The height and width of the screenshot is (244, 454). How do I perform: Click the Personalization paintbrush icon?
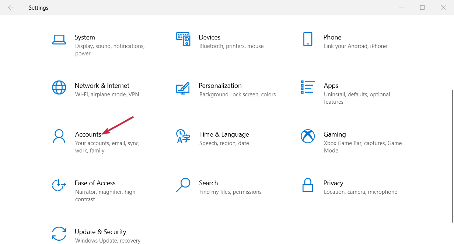pos(183,87)
